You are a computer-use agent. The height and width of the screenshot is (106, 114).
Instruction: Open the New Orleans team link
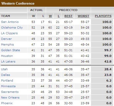pos(10,98)
